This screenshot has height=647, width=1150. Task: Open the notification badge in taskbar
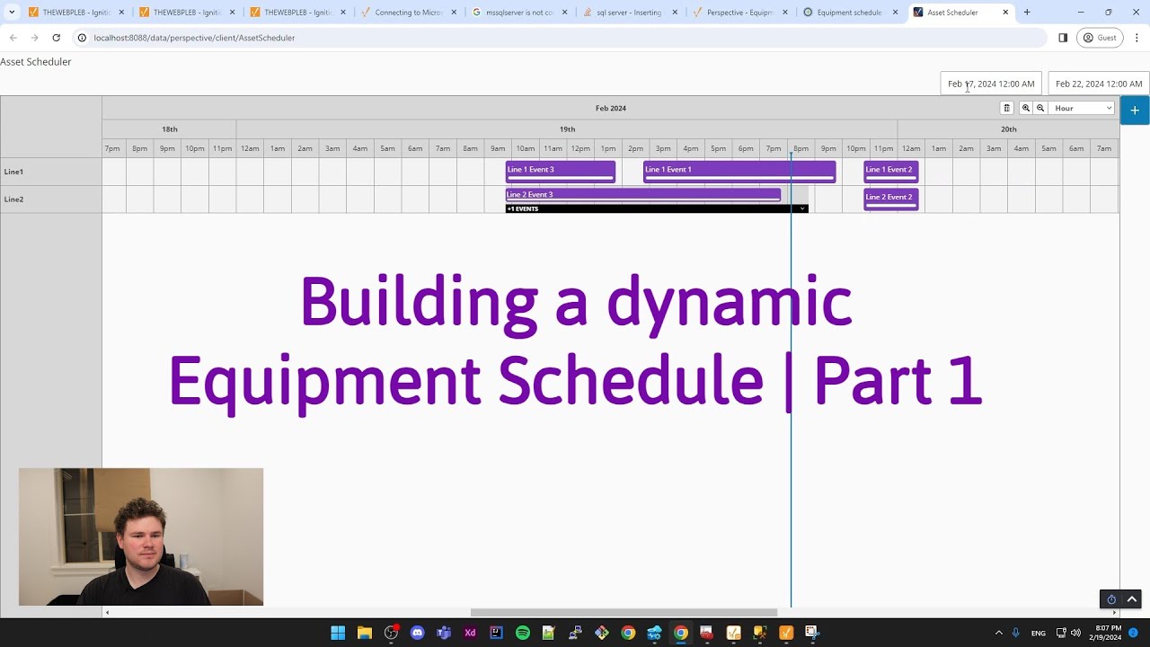(x=1133, y=633)
